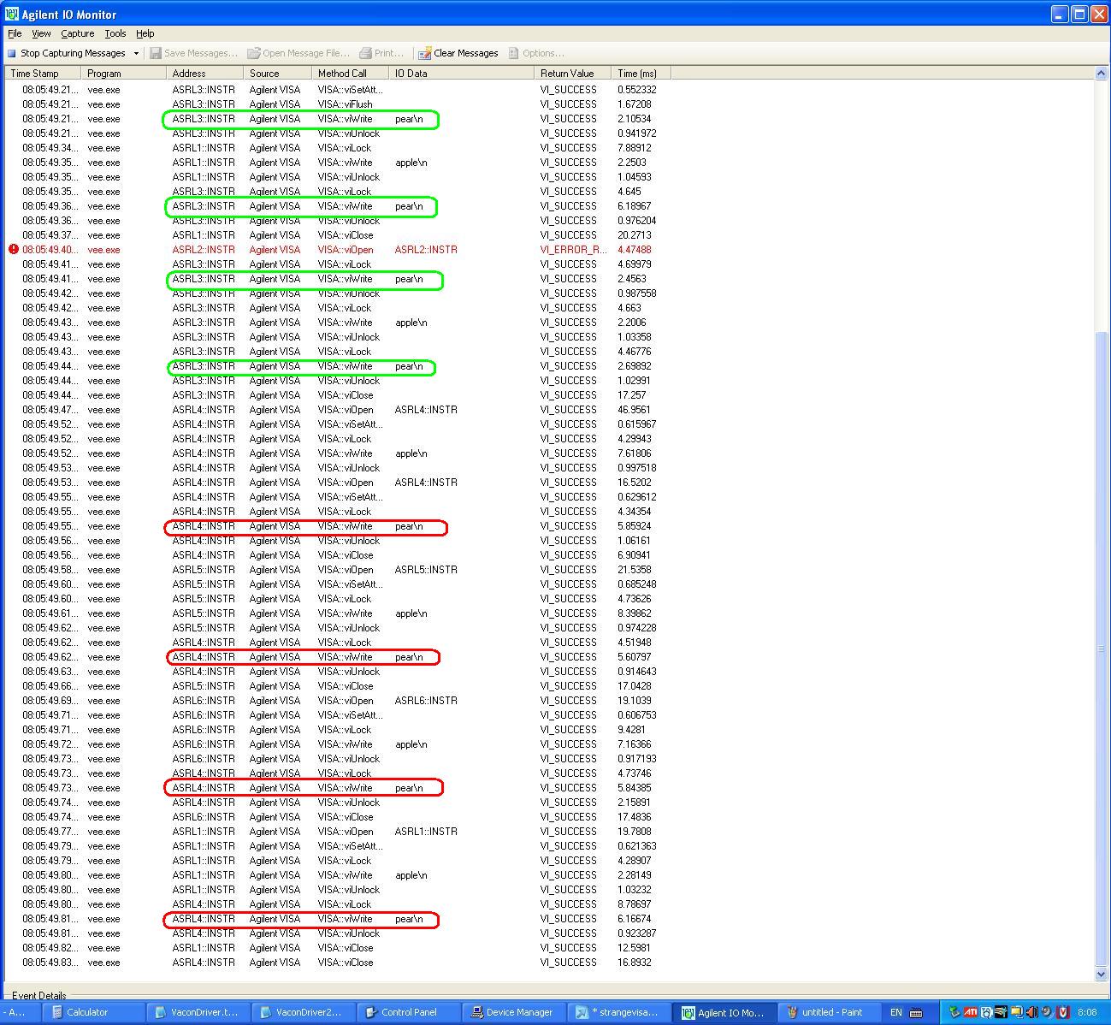Click the Open Message File folder icon

[254, 53]
